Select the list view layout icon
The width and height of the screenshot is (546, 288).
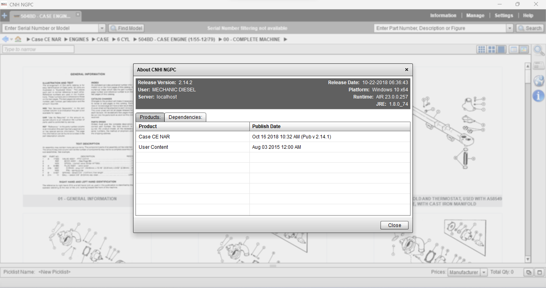513,49
